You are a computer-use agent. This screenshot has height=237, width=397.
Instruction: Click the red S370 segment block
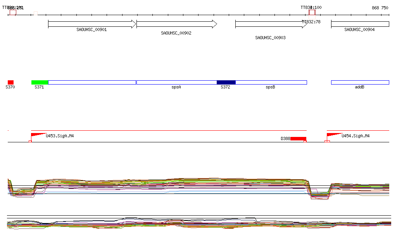(x=10, y=82)
